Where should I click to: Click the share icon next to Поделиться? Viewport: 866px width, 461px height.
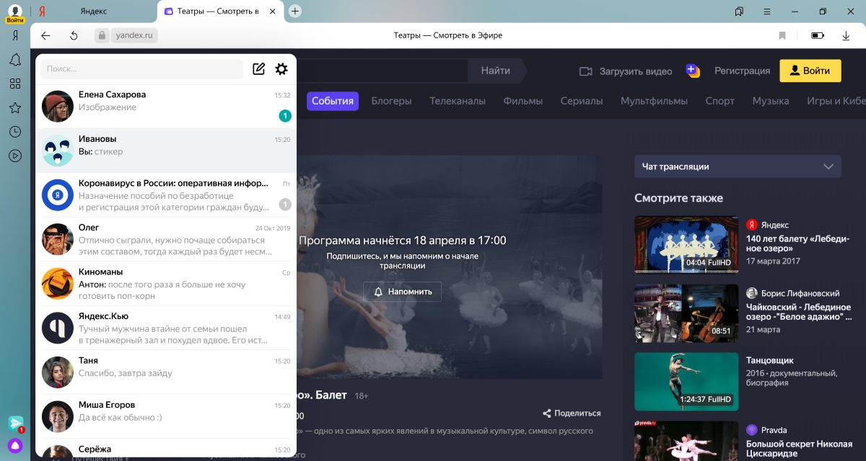(547, 413)
